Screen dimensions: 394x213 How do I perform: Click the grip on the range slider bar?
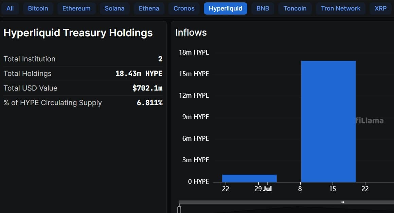coord(342,202)
